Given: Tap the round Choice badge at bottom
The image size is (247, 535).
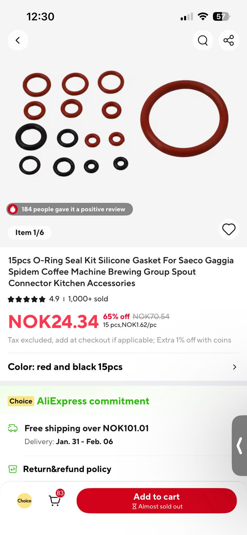Looking at the screenshot, I should coord(24,501).
